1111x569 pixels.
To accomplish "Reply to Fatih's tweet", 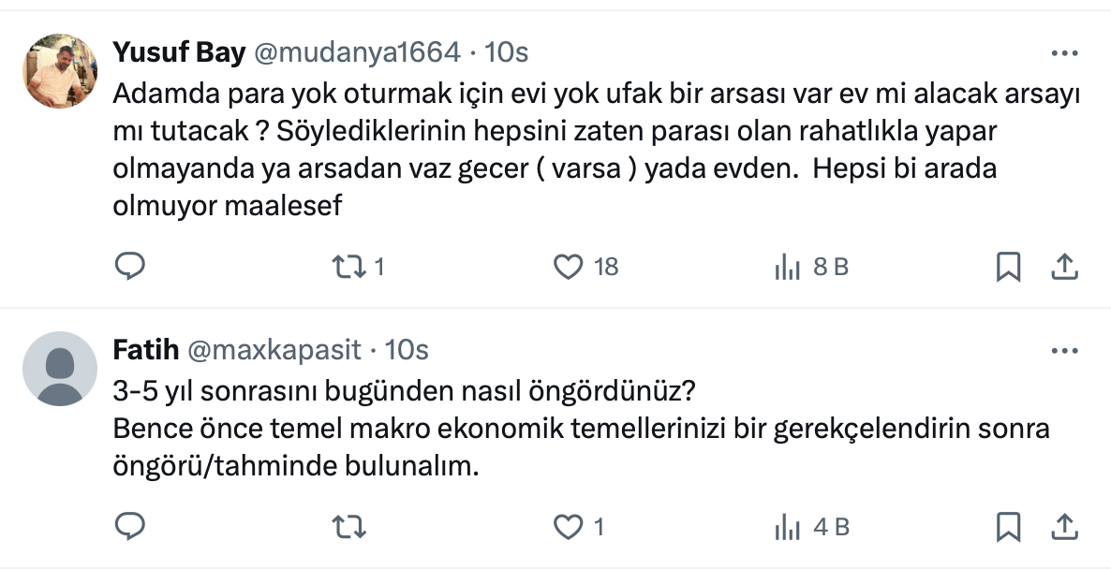I will click(x=129, y=528).
